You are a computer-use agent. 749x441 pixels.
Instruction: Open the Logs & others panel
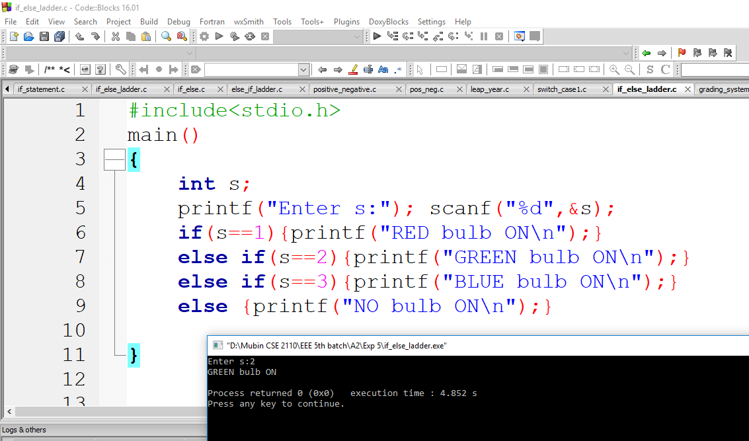tap(24, 430)
